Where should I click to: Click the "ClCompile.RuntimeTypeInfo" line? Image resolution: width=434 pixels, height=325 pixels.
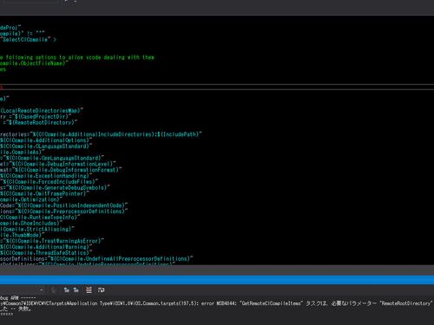(40, 218)
